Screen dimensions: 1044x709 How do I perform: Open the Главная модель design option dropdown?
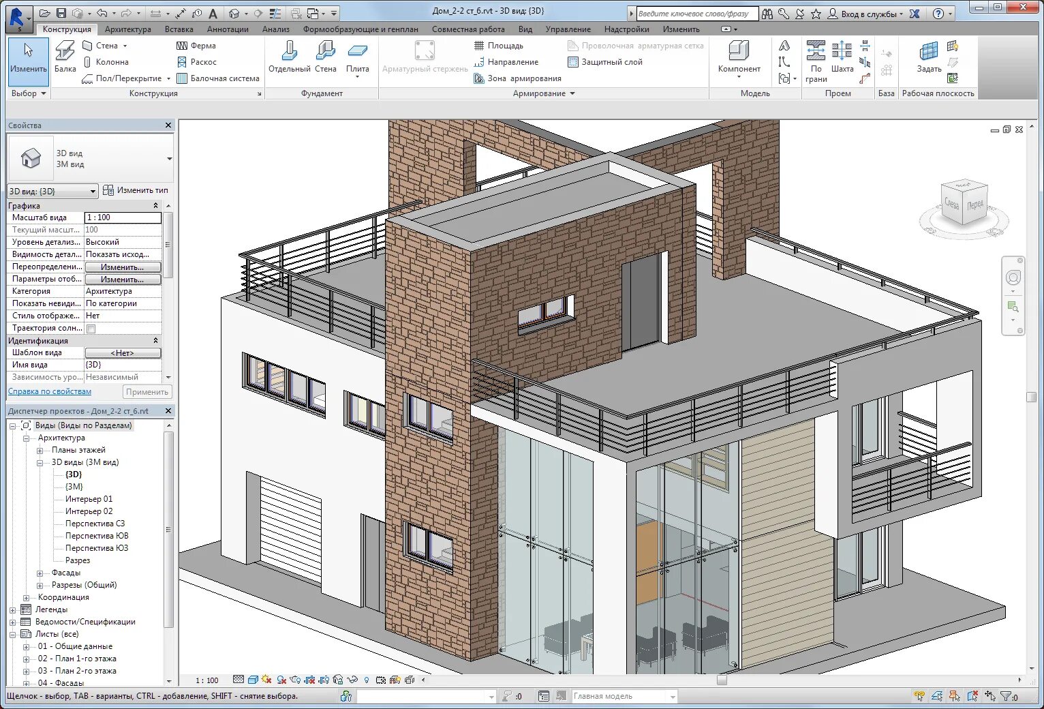[673, 696]
